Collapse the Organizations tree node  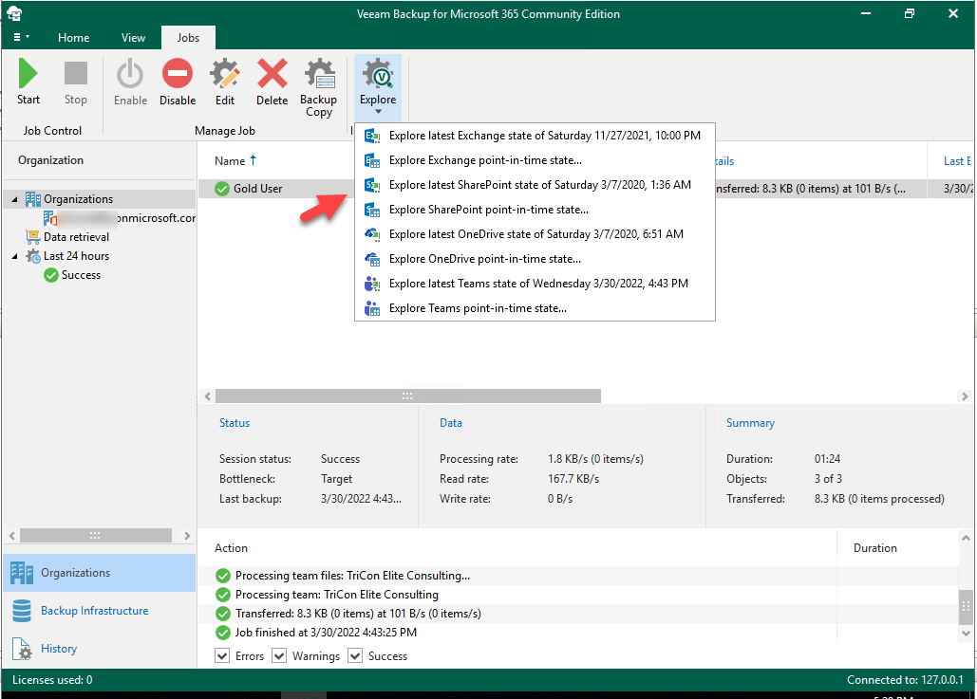15,199
